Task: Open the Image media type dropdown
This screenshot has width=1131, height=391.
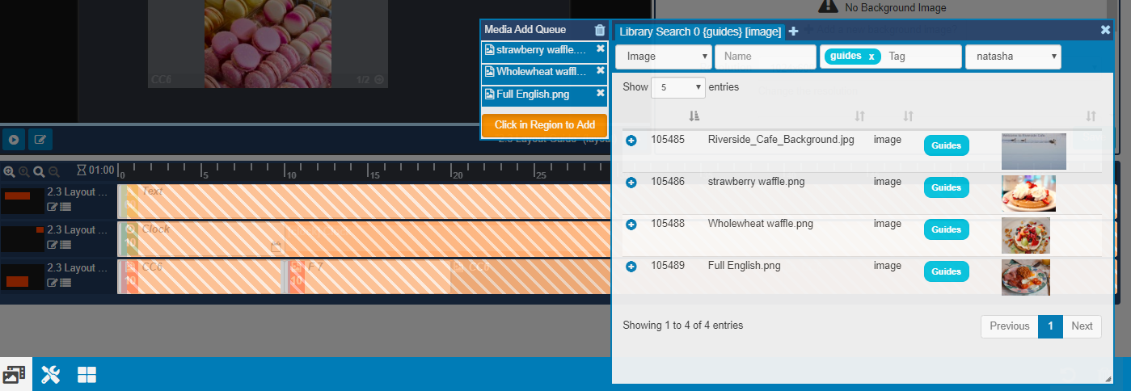Action: tap(663, 57)
